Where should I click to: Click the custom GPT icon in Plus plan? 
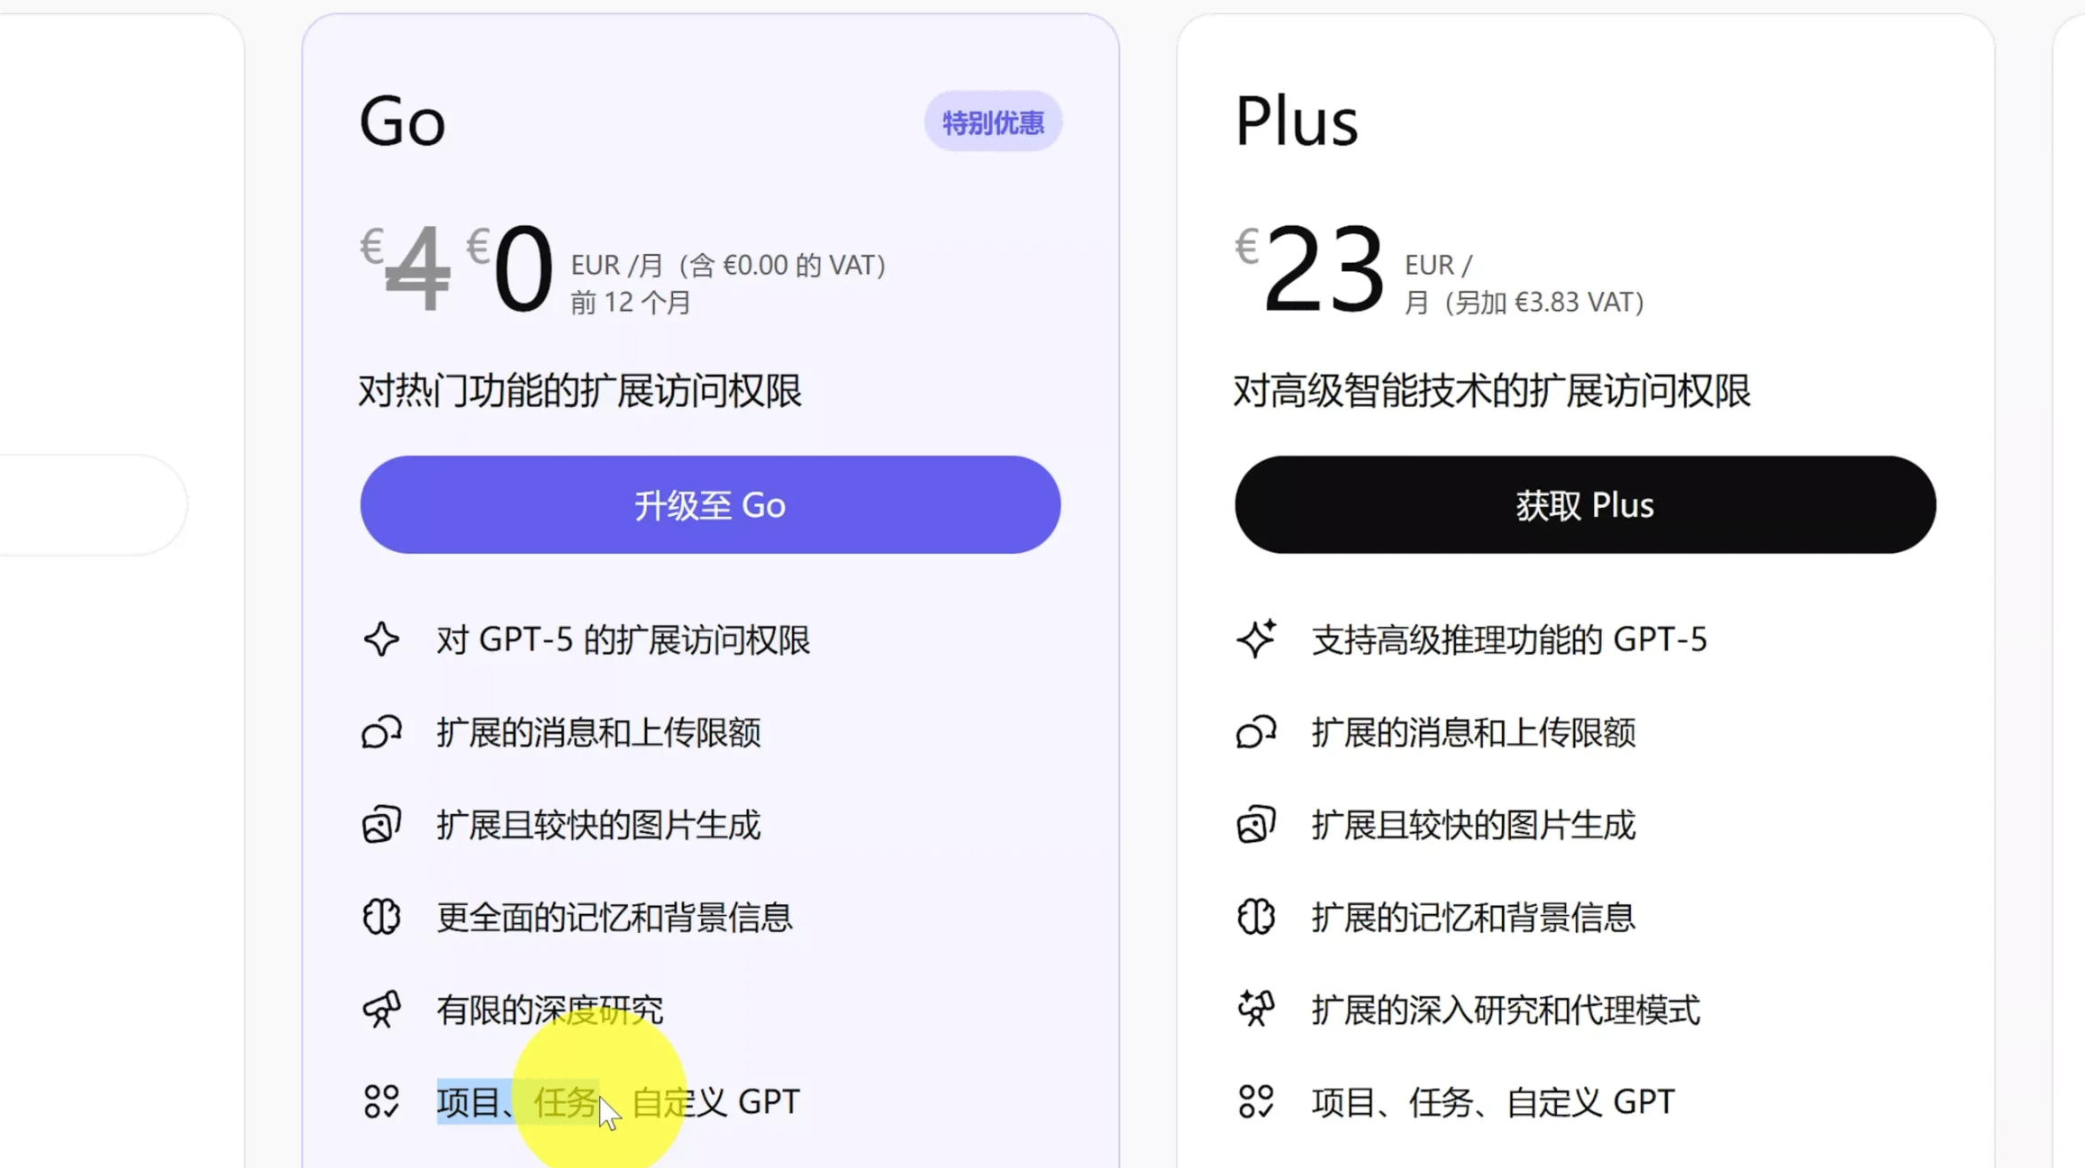click(1256, 1100)
